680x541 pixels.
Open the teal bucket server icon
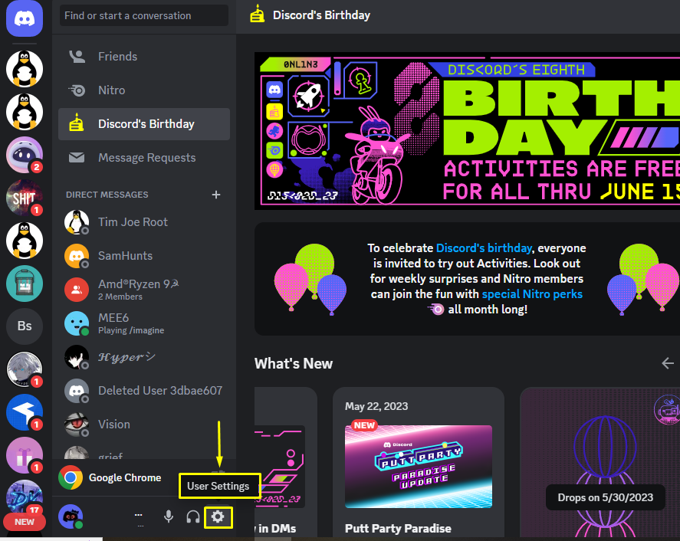click(25, 284)
